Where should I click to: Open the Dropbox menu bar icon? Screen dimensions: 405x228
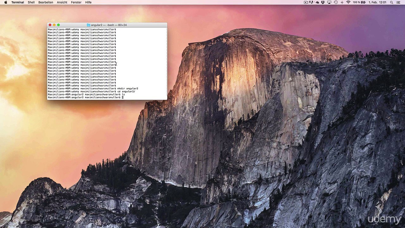click(x=323, y=2)
